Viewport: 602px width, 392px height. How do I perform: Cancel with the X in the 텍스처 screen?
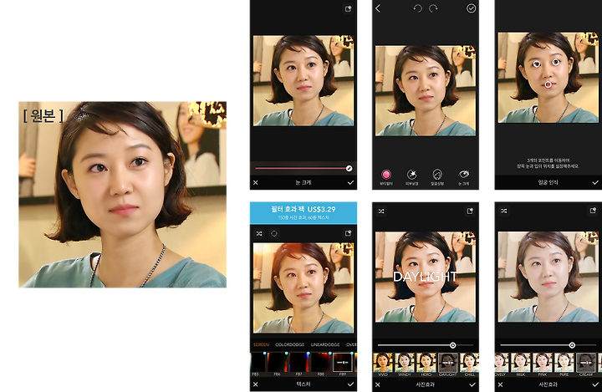point(256,384)
